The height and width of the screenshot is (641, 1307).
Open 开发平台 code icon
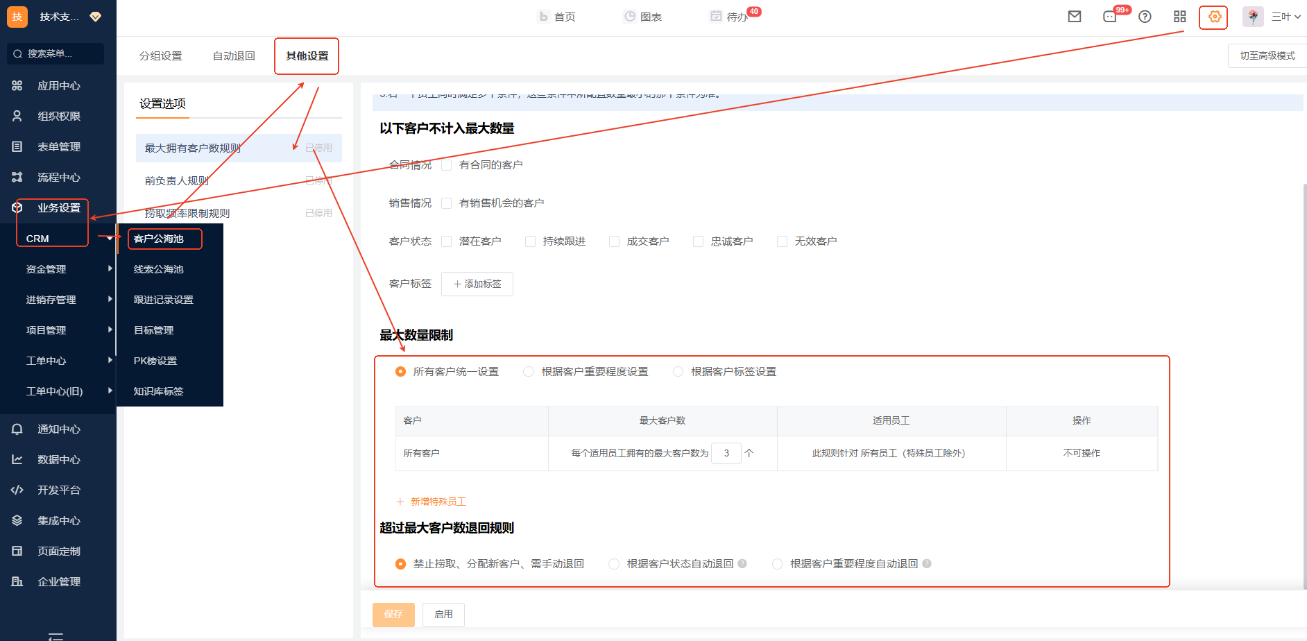(17, 490)
